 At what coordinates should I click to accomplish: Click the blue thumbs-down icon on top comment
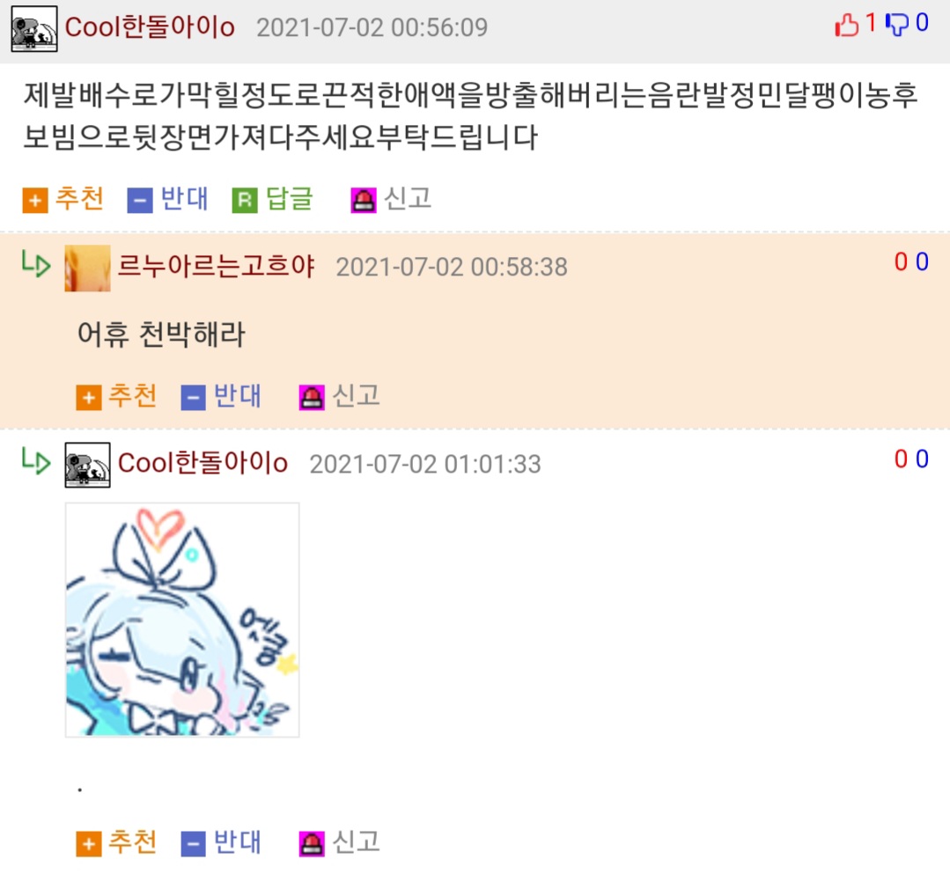[896, 26]
